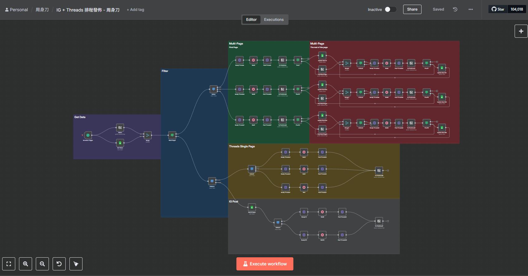Select the Wait node in bottom green row

(253, 120)
